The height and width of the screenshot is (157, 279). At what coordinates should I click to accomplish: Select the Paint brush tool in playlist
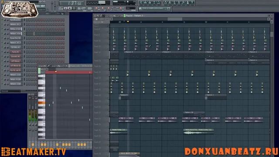tap(103, 16)
